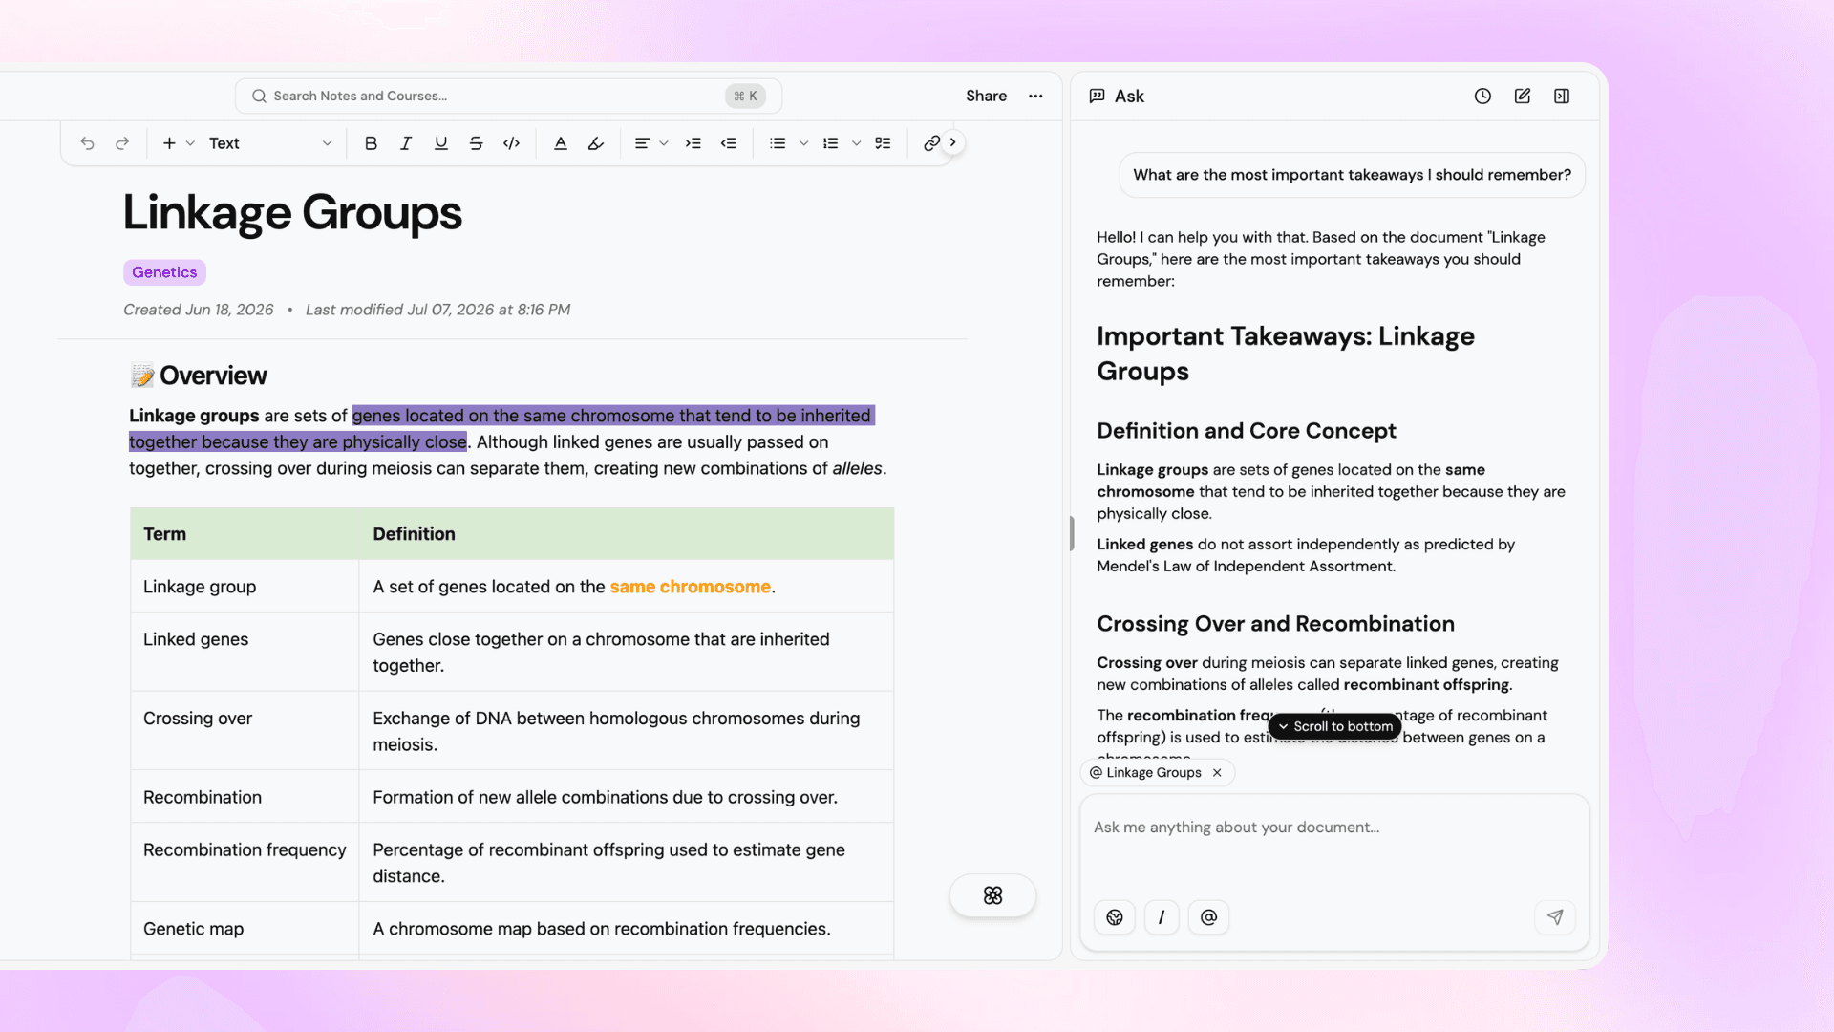Click the Genetics tag

pos(164,272)
